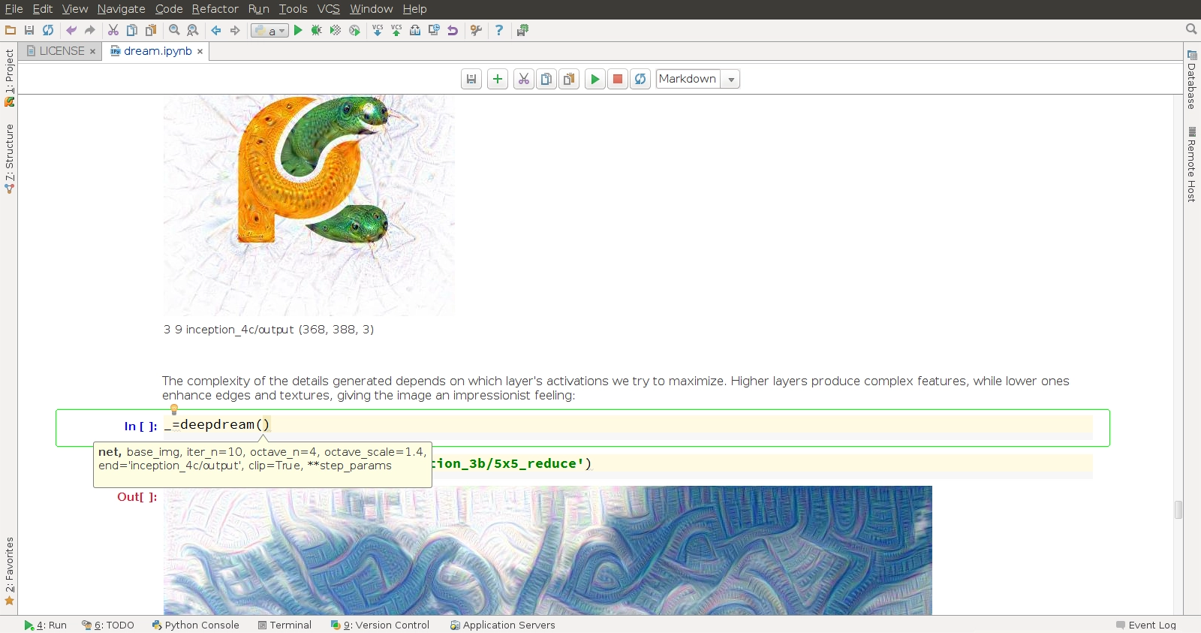Toggle the TODO tool window

pyautogui.click(x=108, y=625)
